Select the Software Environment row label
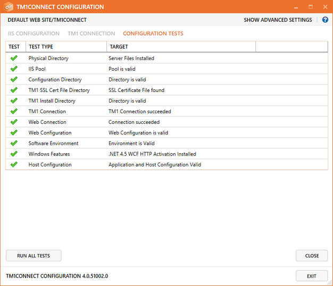 tap(53, 143)
